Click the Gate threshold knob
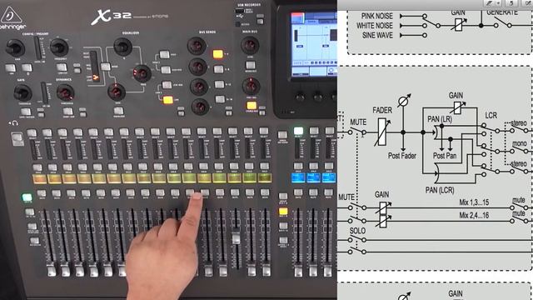Viewport: 533px width, 300px height. (x=22, y=92)
